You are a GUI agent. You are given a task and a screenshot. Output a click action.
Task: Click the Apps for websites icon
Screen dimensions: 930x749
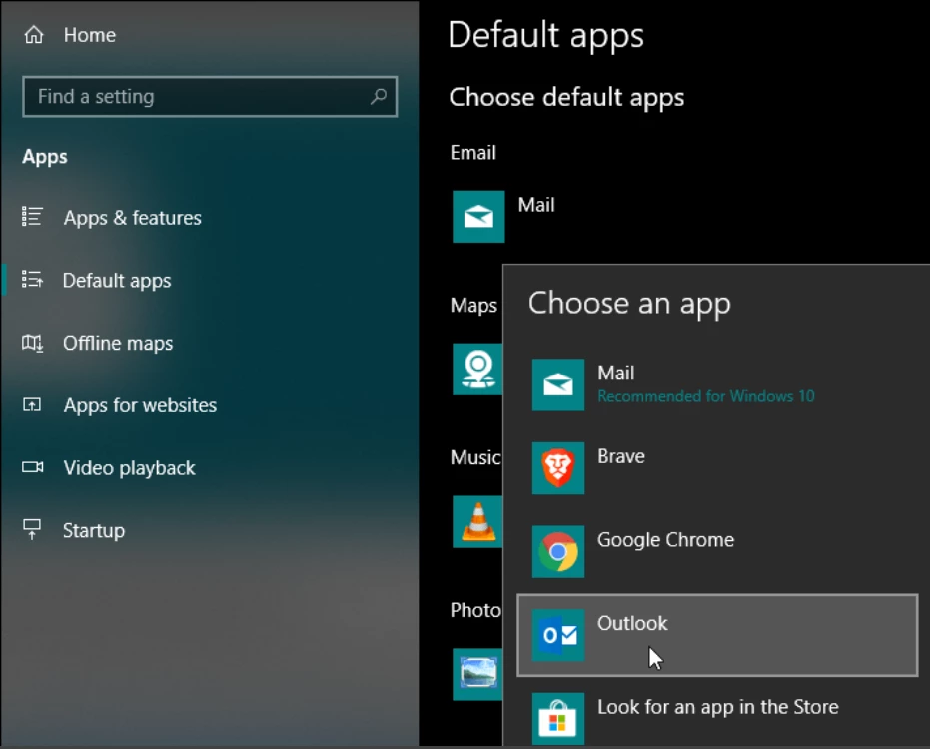32,405
